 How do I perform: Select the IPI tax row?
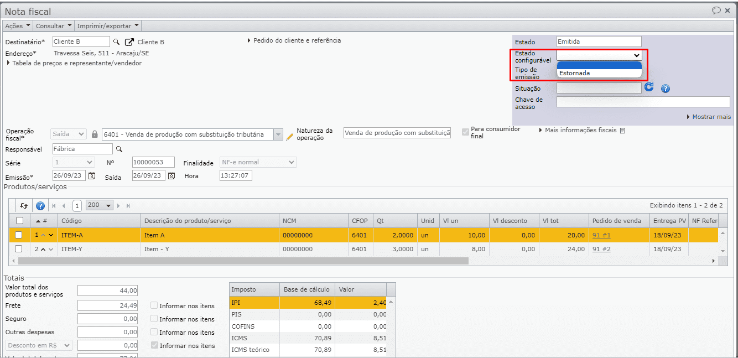(308, 303)
